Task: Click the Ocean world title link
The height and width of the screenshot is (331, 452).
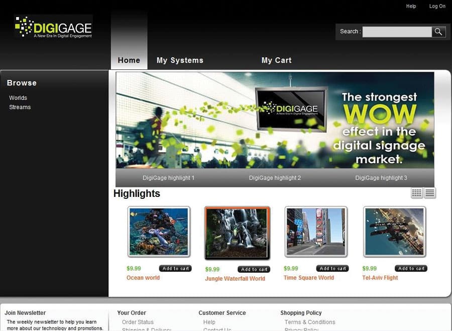Action: pos(143,278)
